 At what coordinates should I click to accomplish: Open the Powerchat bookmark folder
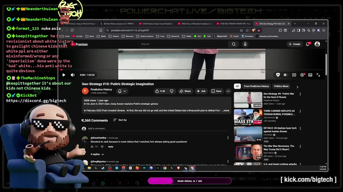click(x=173, y=36)
